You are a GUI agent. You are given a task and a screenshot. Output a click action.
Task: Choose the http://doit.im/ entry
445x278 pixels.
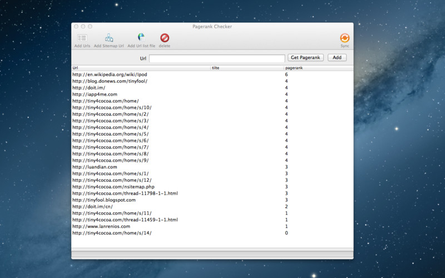click(x=89, y=88)
